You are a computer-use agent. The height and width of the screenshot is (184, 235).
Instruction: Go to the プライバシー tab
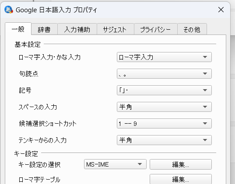156,29
